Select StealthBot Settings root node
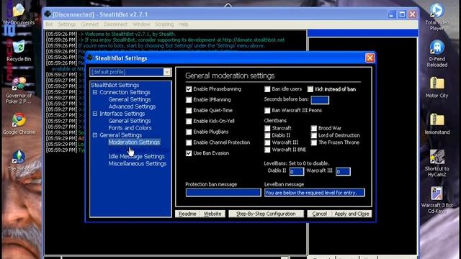This screenshot has height=259, width=461. [x=115, y=85]
